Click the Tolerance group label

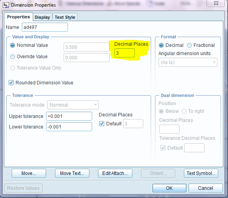coord(23,95)
